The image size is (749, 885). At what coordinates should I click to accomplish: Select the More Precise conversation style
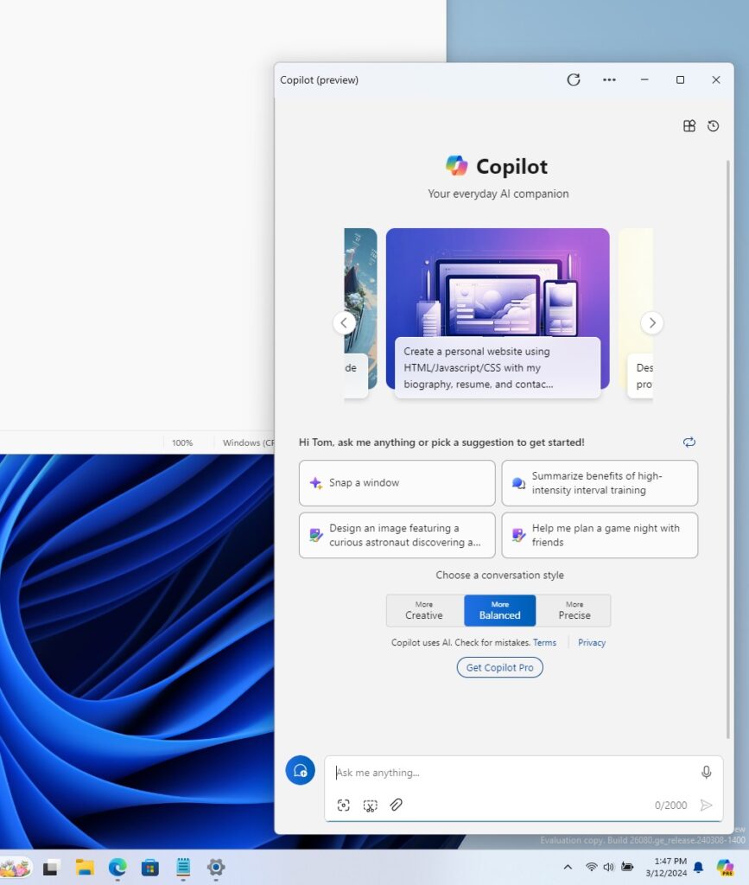(x=574, y=610)
